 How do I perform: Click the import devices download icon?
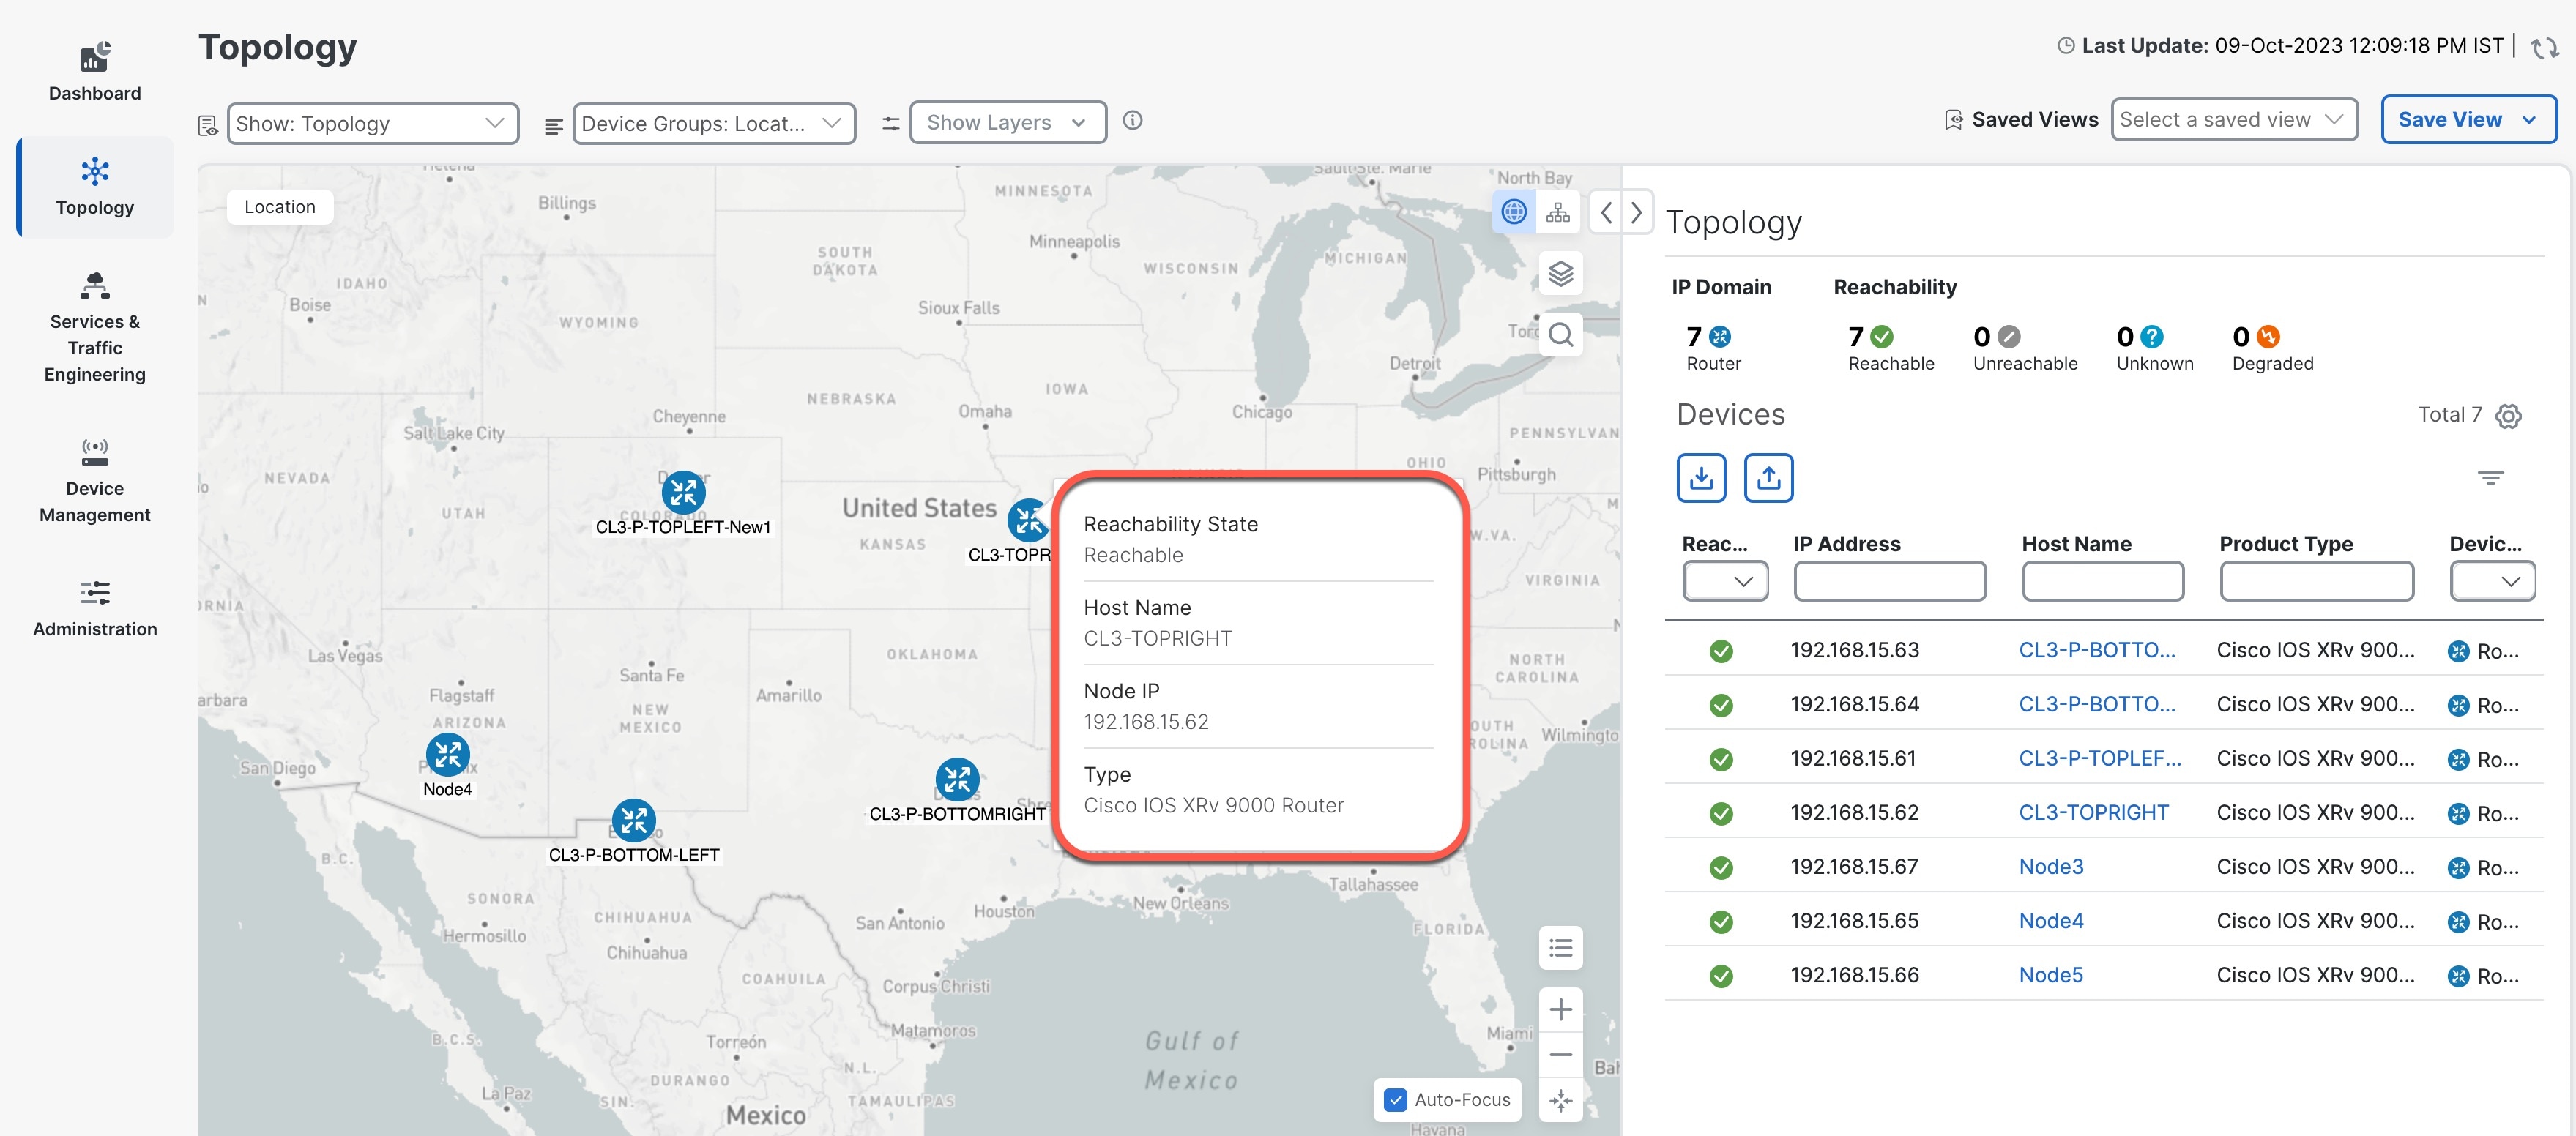tap(1701, 478)
